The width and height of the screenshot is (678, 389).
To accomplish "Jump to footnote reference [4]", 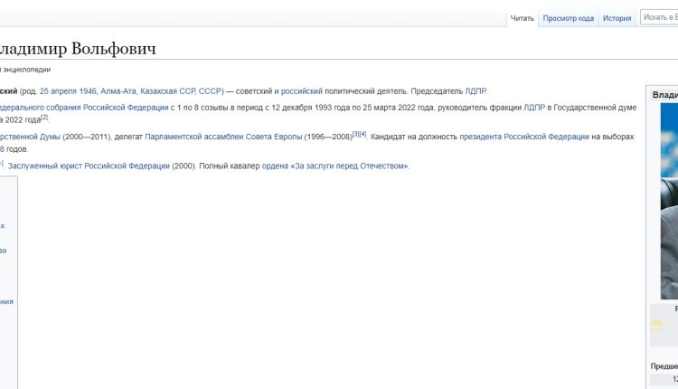I will click(x=363, y=134).
